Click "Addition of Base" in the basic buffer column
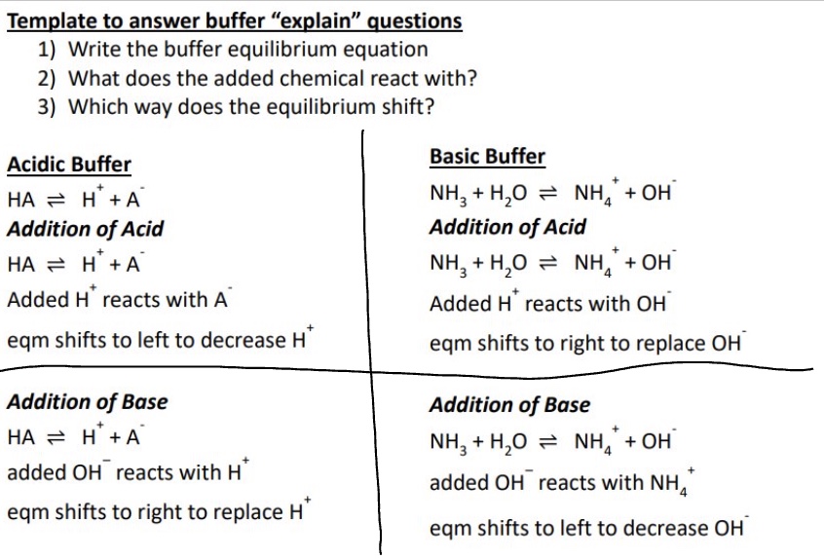The width and height of the screenshot is (824, 559). (509, 405)
